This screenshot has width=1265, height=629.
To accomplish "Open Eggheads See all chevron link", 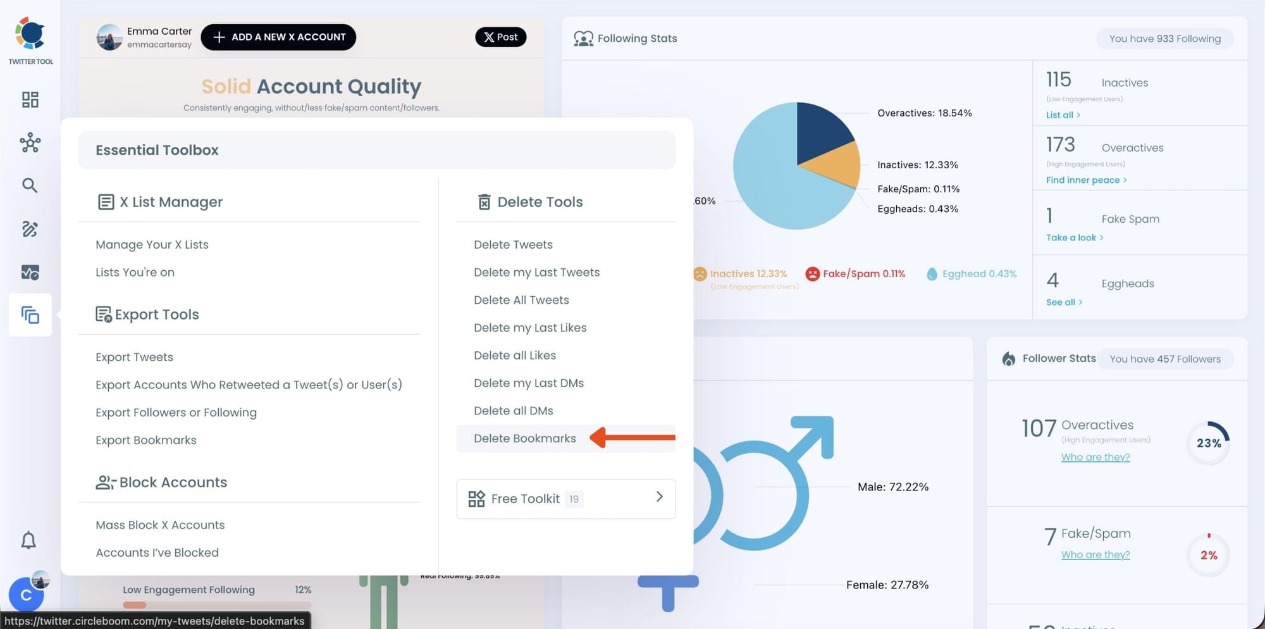I will (1064, 302).
